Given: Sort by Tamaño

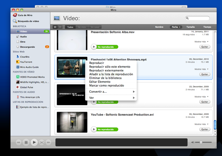Looking at the screenshot, I should (190, 27).
